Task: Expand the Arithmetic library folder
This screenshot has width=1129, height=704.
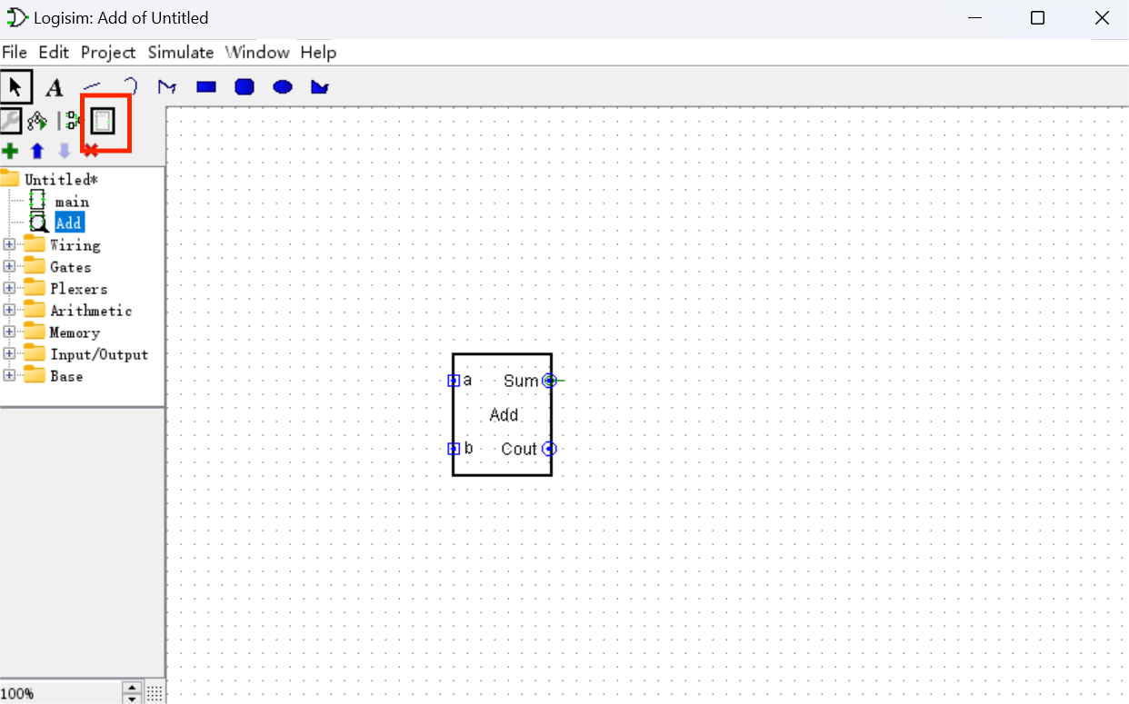Action: click(x=9, y=311)
